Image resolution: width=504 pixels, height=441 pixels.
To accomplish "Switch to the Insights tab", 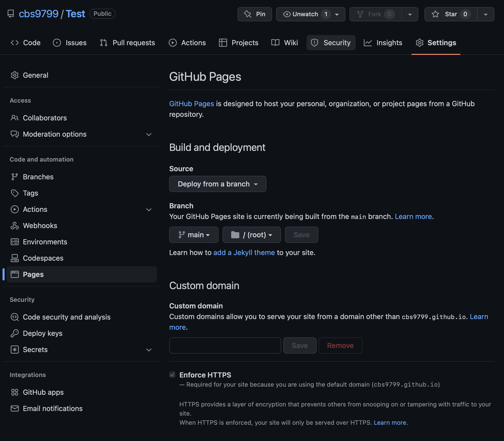I will click(383, 43).
